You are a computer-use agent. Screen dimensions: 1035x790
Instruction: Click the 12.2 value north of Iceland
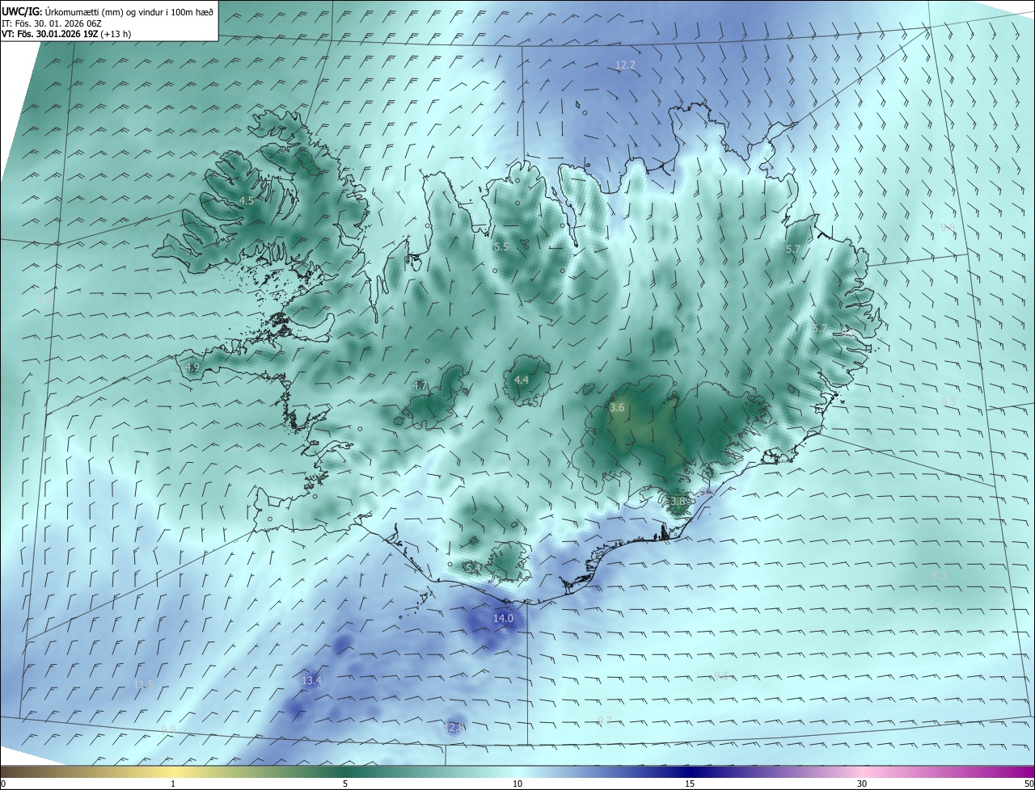point(625,65)
